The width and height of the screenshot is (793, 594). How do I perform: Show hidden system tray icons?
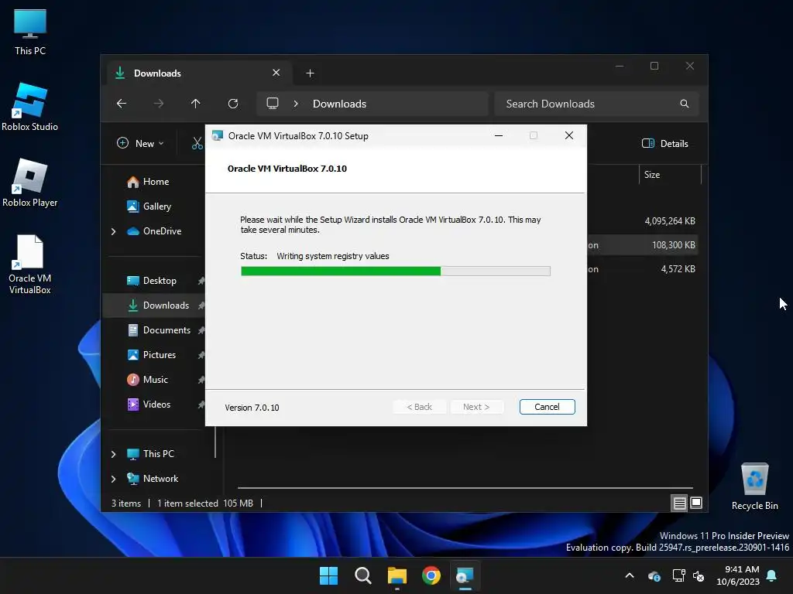tap(630, 575)
